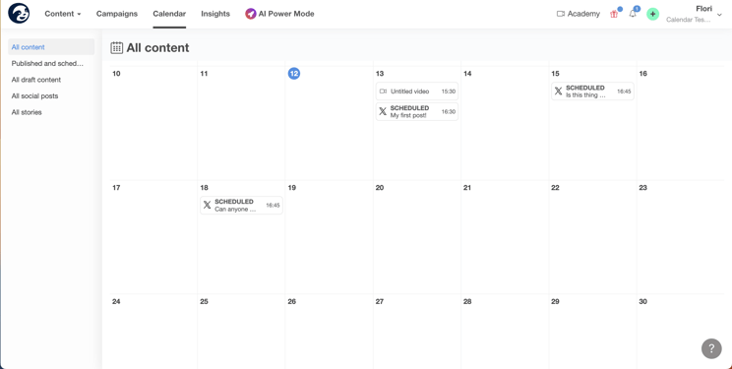Open the notifications bell icon
The width and height of the screenshot is (732, 369).
pyautogui.click(x=633, y=14)
